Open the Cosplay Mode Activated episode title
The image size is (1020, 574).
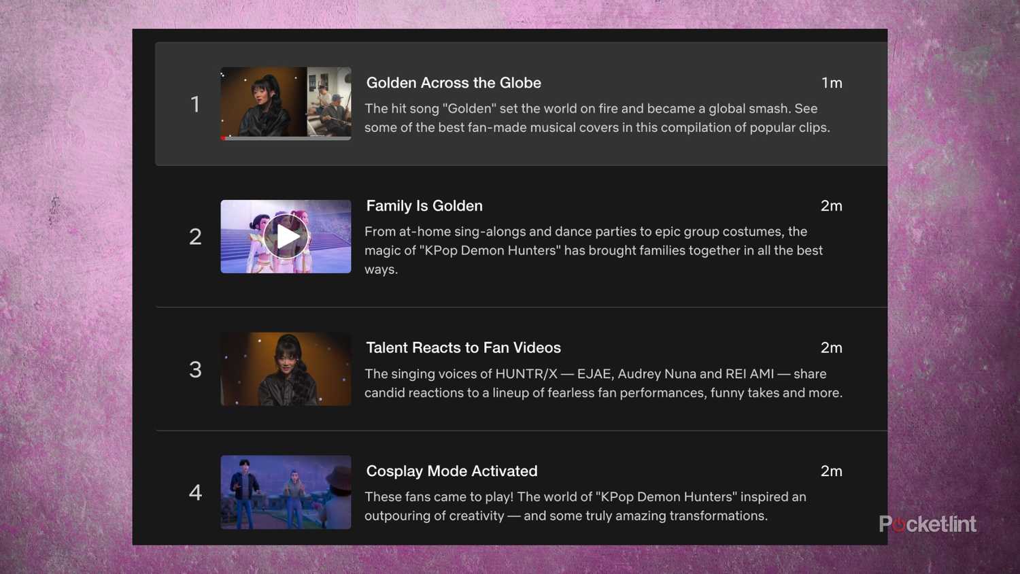pos(451,471)
